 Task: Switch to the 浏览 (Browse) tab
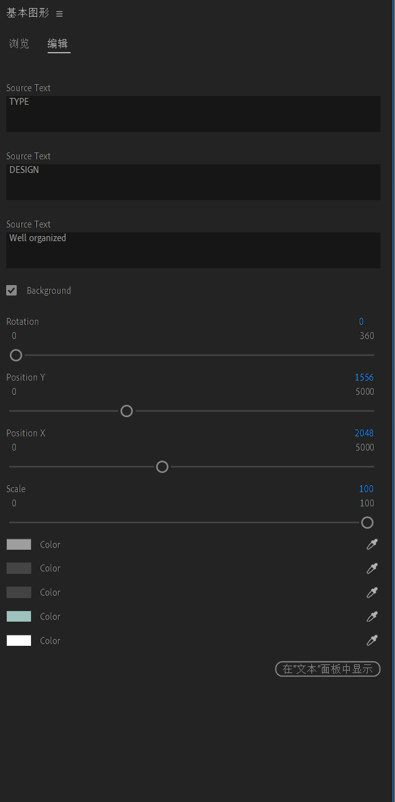tap(19, 44)
